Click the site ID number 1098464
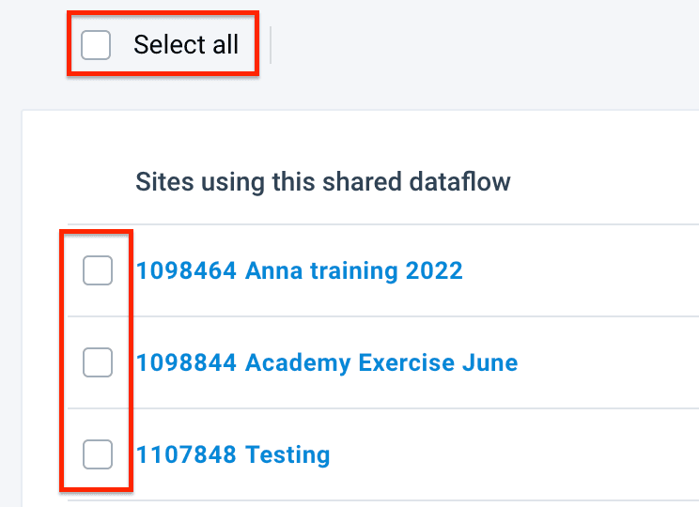699x507 pixels. 186,271
